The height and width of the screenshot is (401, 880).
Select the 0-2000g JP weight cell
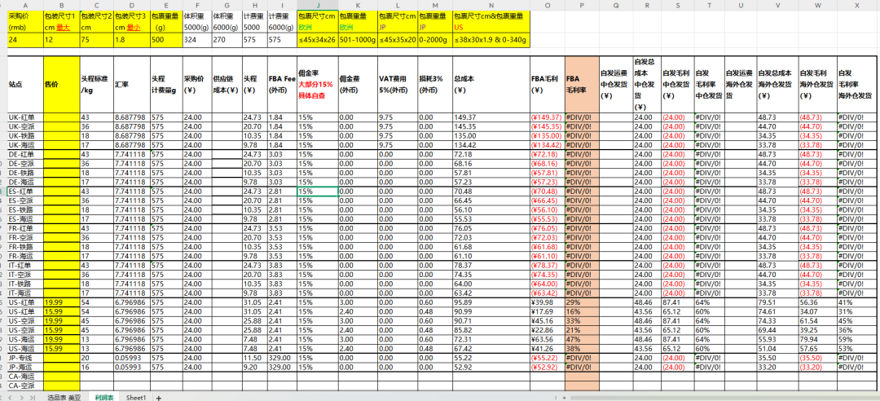pos(435,41)
